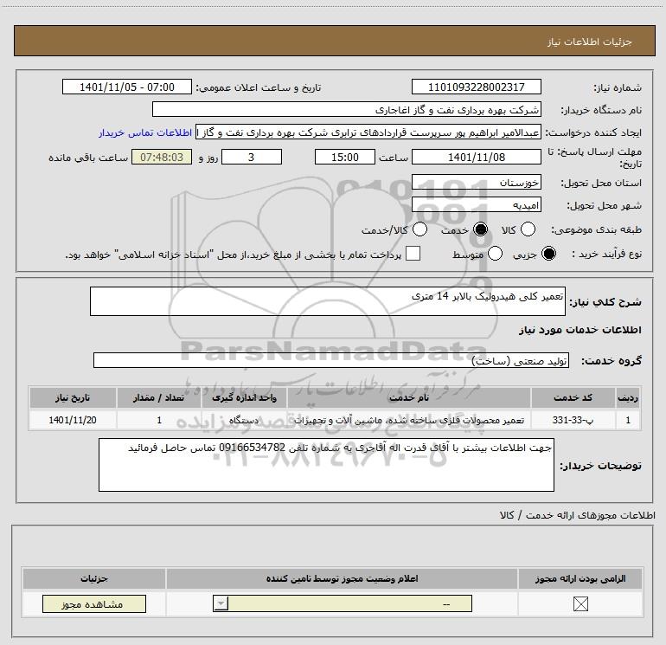
Task: Click the الزامی بودن ارائه مجوز header
Action: click(x=580, y=578)
